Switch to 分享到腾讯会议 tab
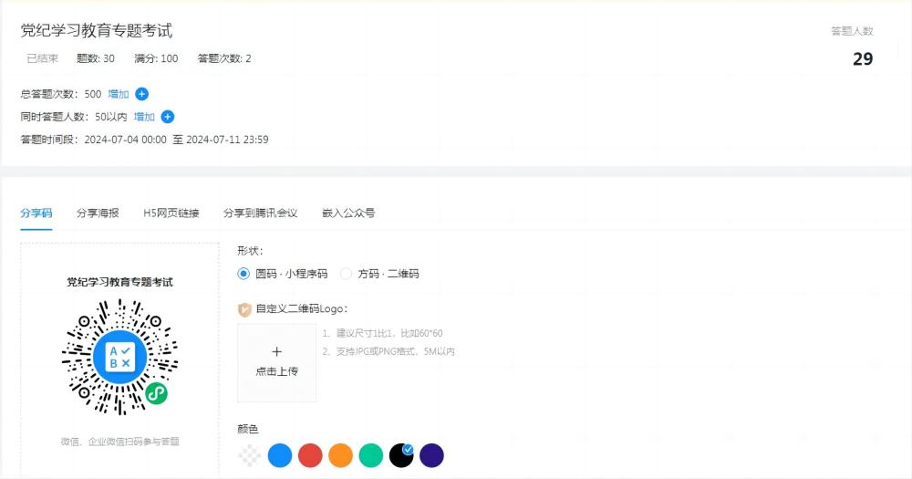 point(260,213)
